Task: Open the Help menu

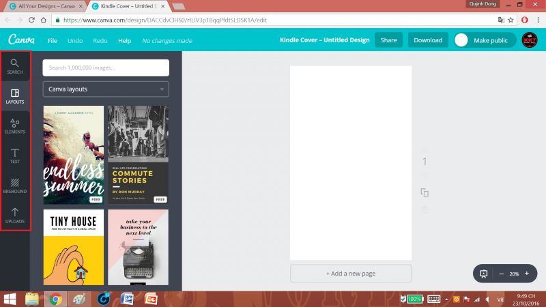Action: pyautogui.click(x=124, y=41)
